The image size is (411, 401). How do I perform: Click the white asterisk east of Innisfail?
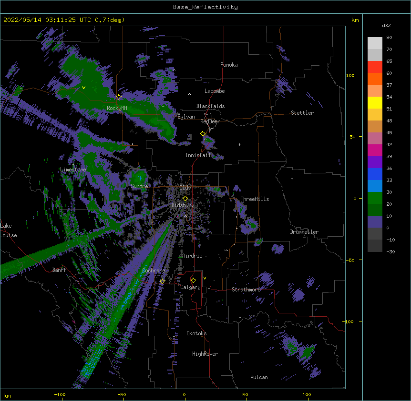[239, 144]
